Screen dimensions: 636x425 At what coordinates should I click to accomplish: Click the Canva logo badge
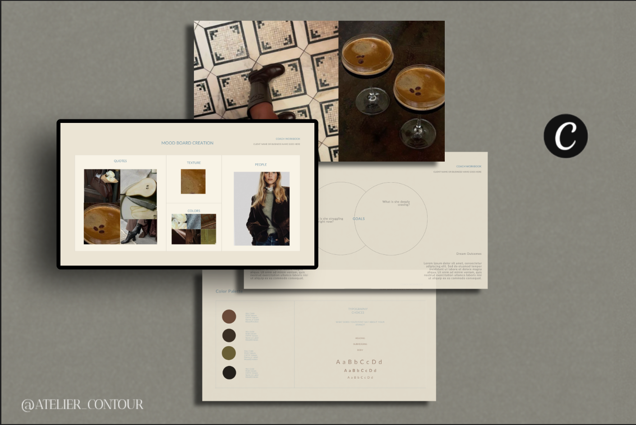coord(565,136)
